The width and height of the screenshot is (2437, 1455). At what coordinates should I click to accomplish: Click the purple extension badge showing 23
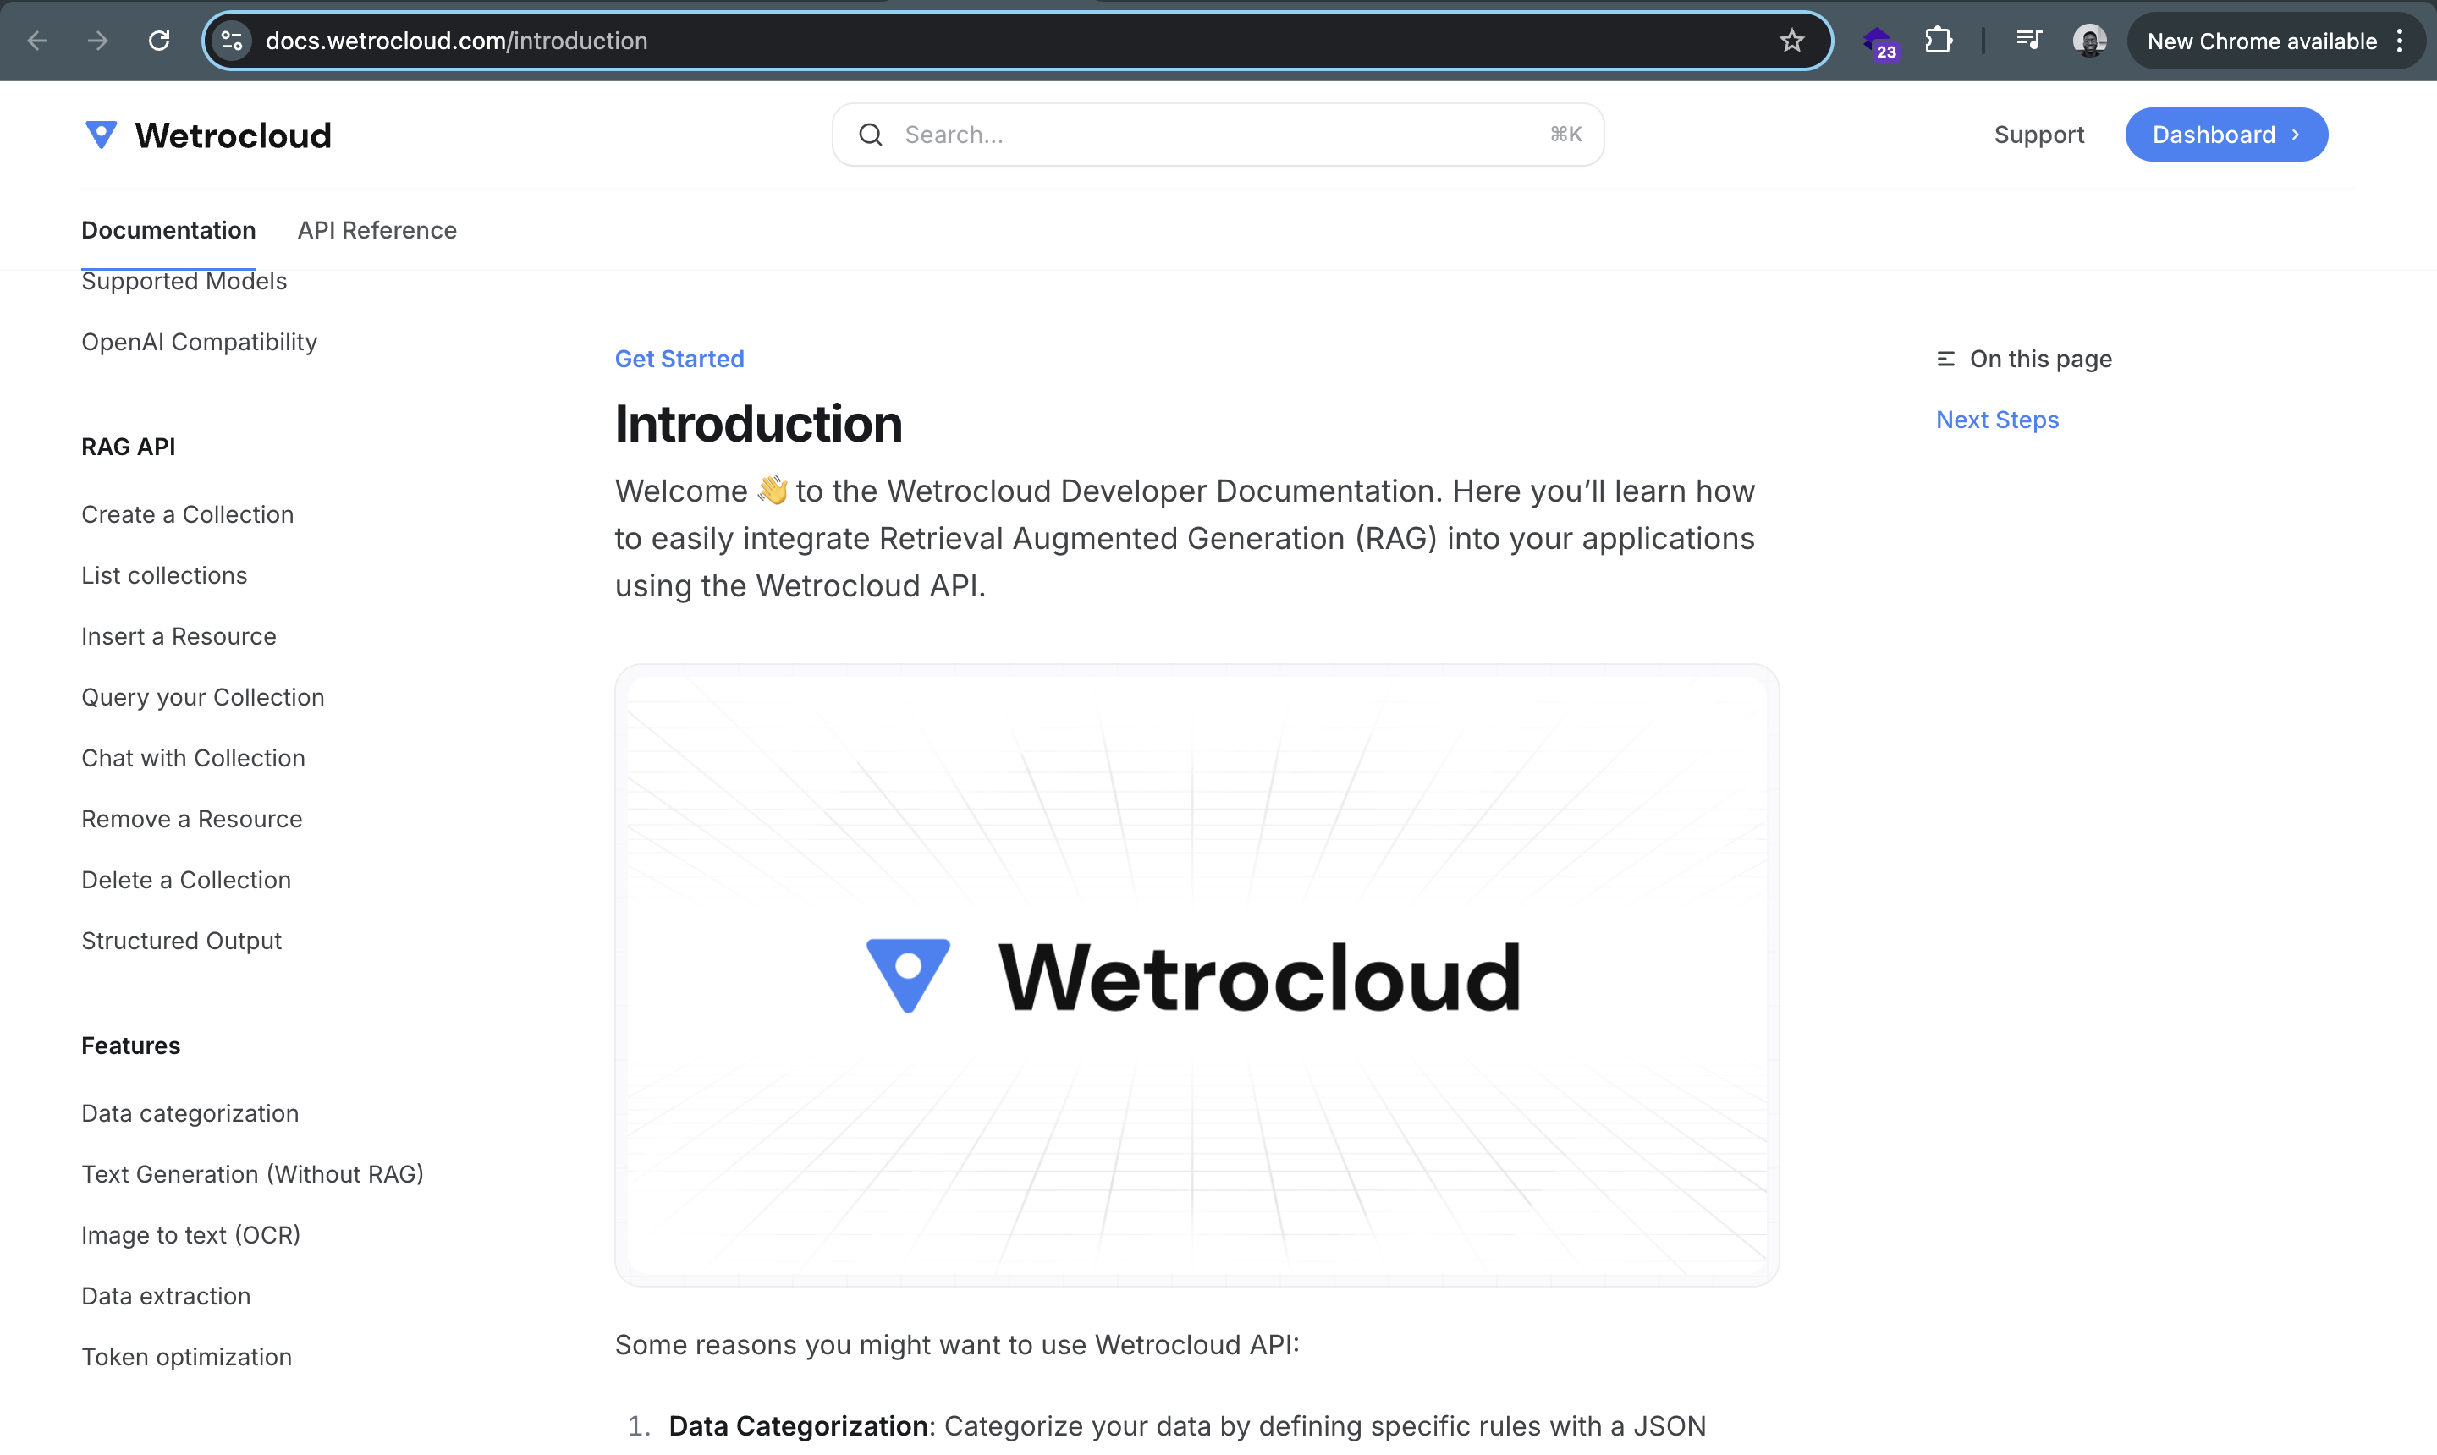(1881, 43)
